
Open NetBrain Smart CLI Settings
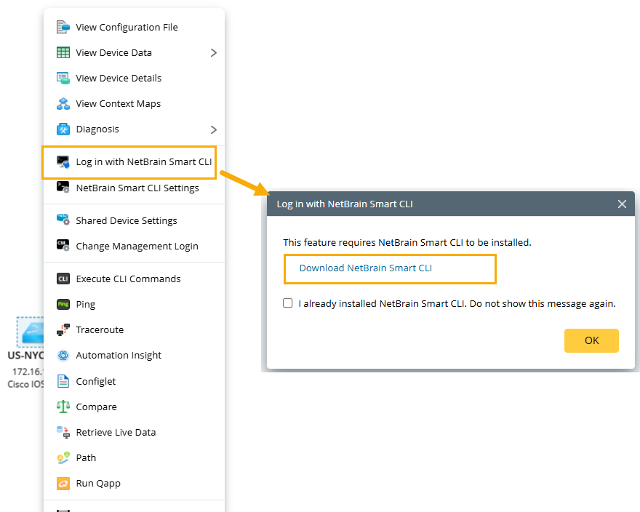pyautogui.click(x=137, y=188)
